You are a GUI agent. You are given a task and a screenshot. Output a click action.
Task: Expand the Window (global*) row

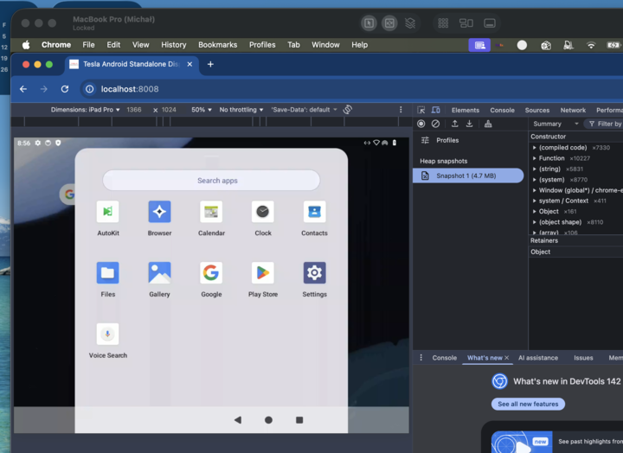535,190
